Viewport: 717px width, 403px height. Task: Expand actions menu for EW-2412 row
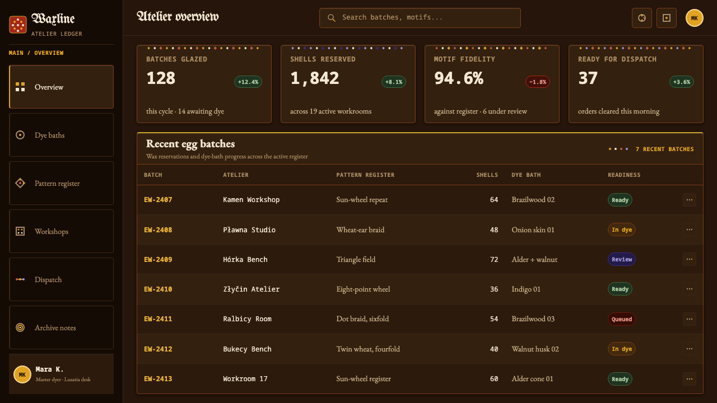(x=690, y=349)
